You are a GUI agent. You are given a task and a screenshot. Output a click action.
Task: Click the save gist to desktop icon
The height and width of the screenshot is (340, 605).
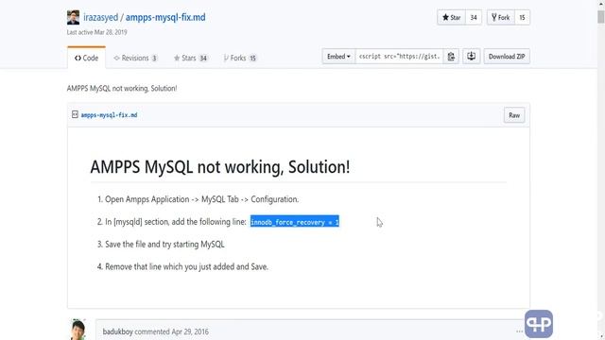click(471, 57)
